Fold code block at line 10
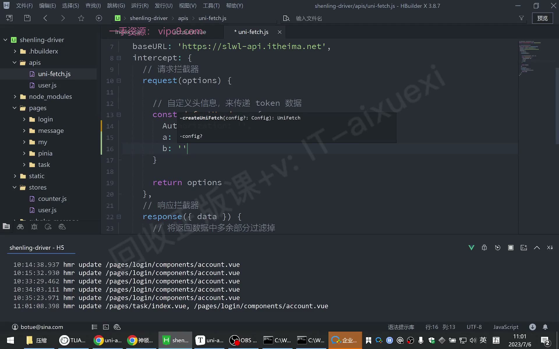The image size is (559, 349). pyautogui.click(x=119, y=81)
